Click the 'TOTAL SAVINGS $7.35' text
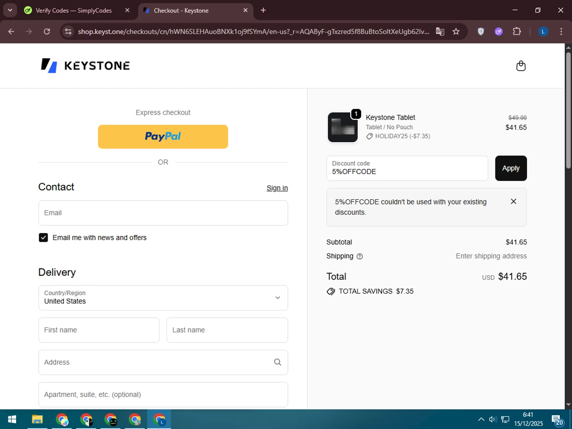 pyautogui.click(x=376, y=291)
